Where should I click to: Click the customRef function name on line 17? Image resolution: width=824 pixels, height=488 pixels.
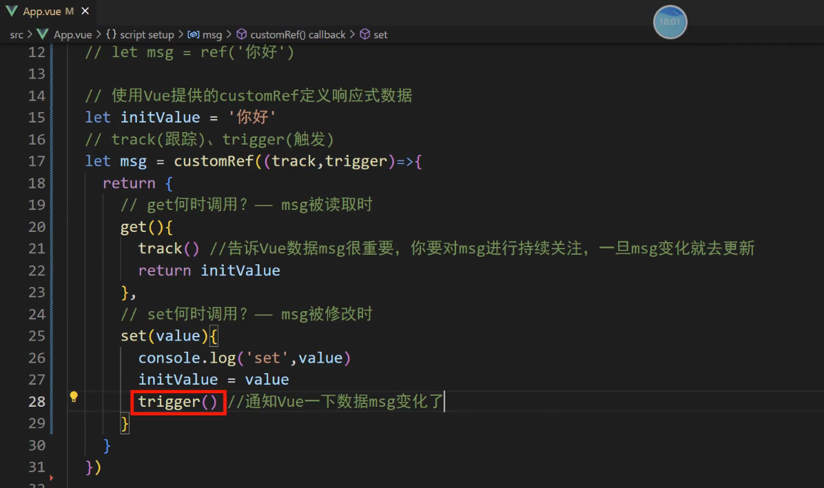click(214, 161)
